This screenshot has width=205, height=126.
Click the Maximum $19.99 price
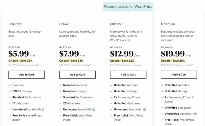[x=173, y=54]
